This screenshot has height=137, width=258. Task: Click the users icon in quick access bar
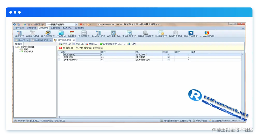click(x=25, y=25)
